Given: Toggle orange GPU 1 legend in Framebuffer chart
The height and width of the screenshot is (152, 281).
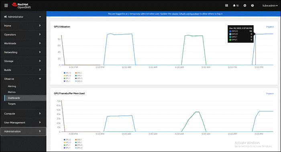Looking at the screenshot, I should point(79,140).
